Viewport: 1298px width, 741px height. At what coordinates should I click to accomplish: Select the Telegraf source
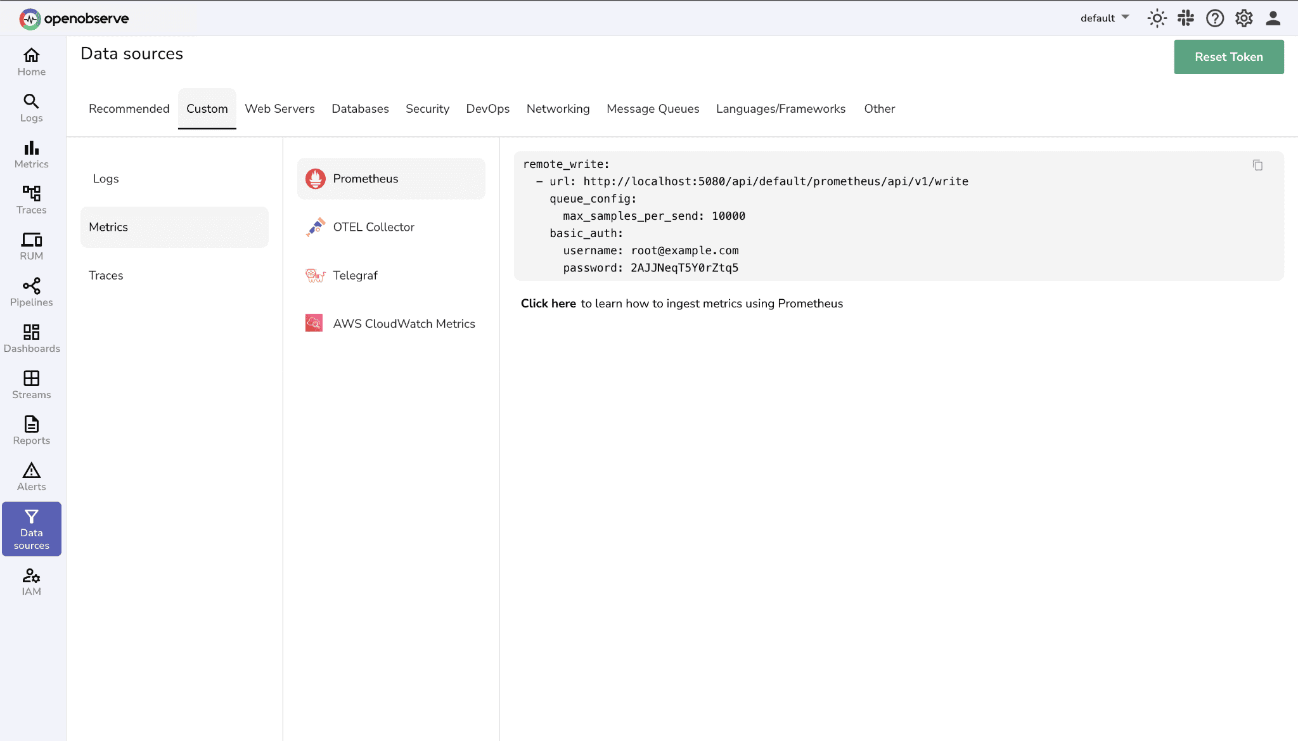point(391,275)
